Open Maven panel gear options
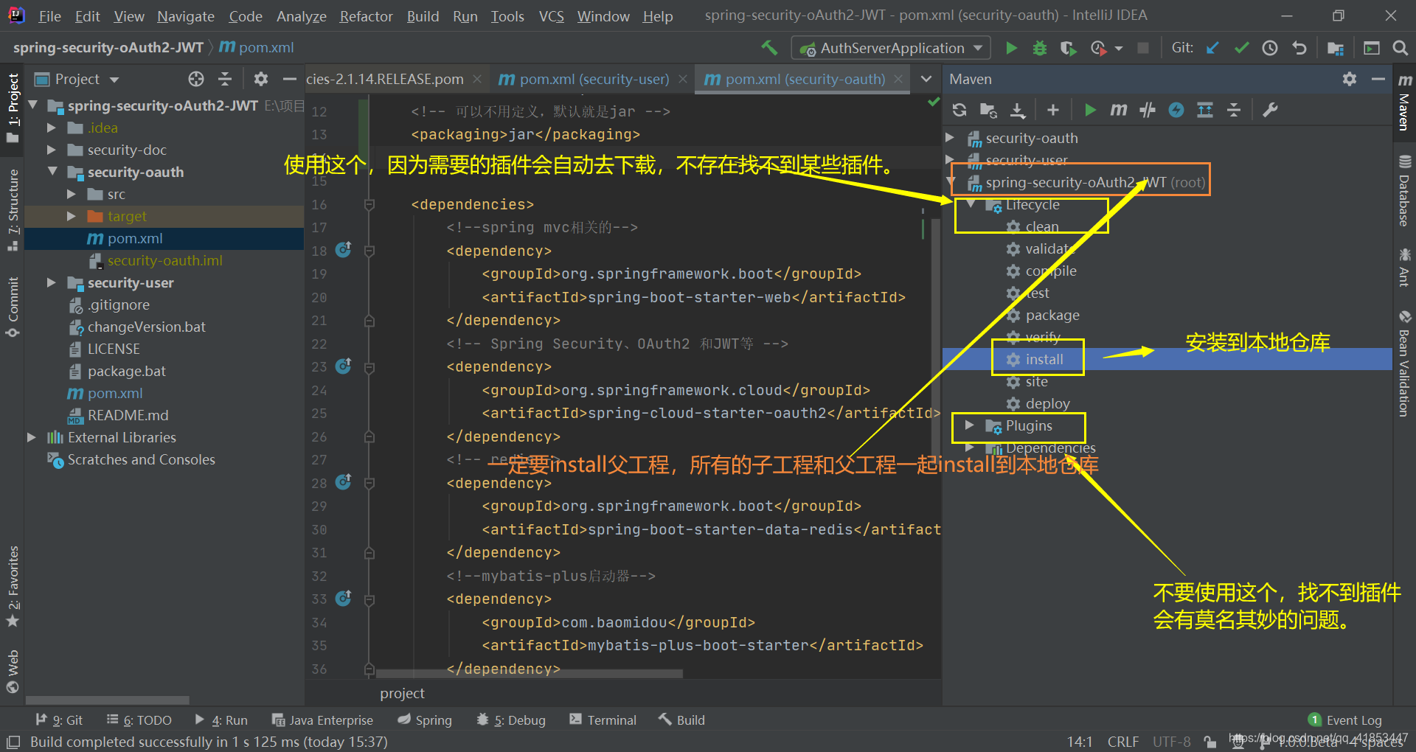The image size is (1416, 752). [1350, 79]
